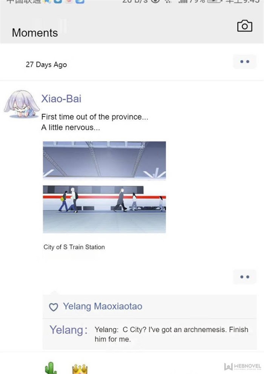Tap the battery indicator in status bar
This screenshot has height=374, width=264.
coord(214,1)
